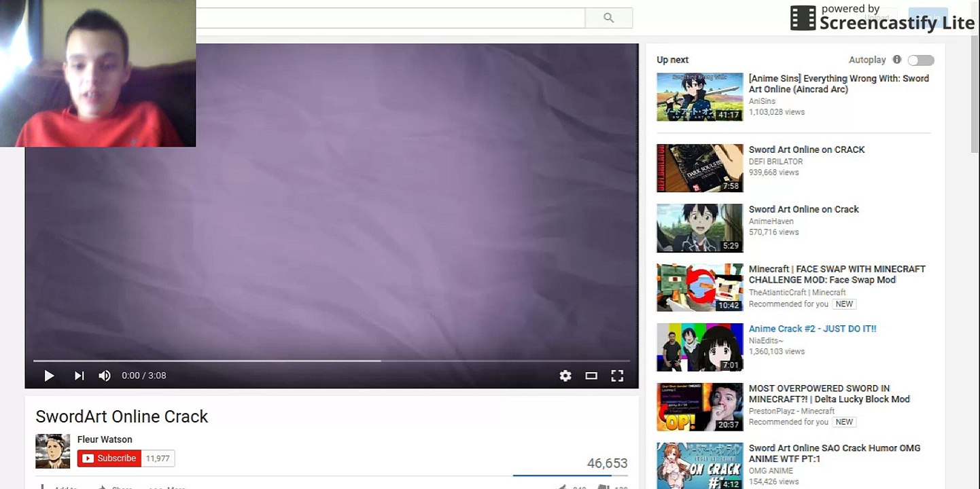980x489 pixels.
Task: Play the SwordArt Online Crack video
Action: (x=49, y=376)
